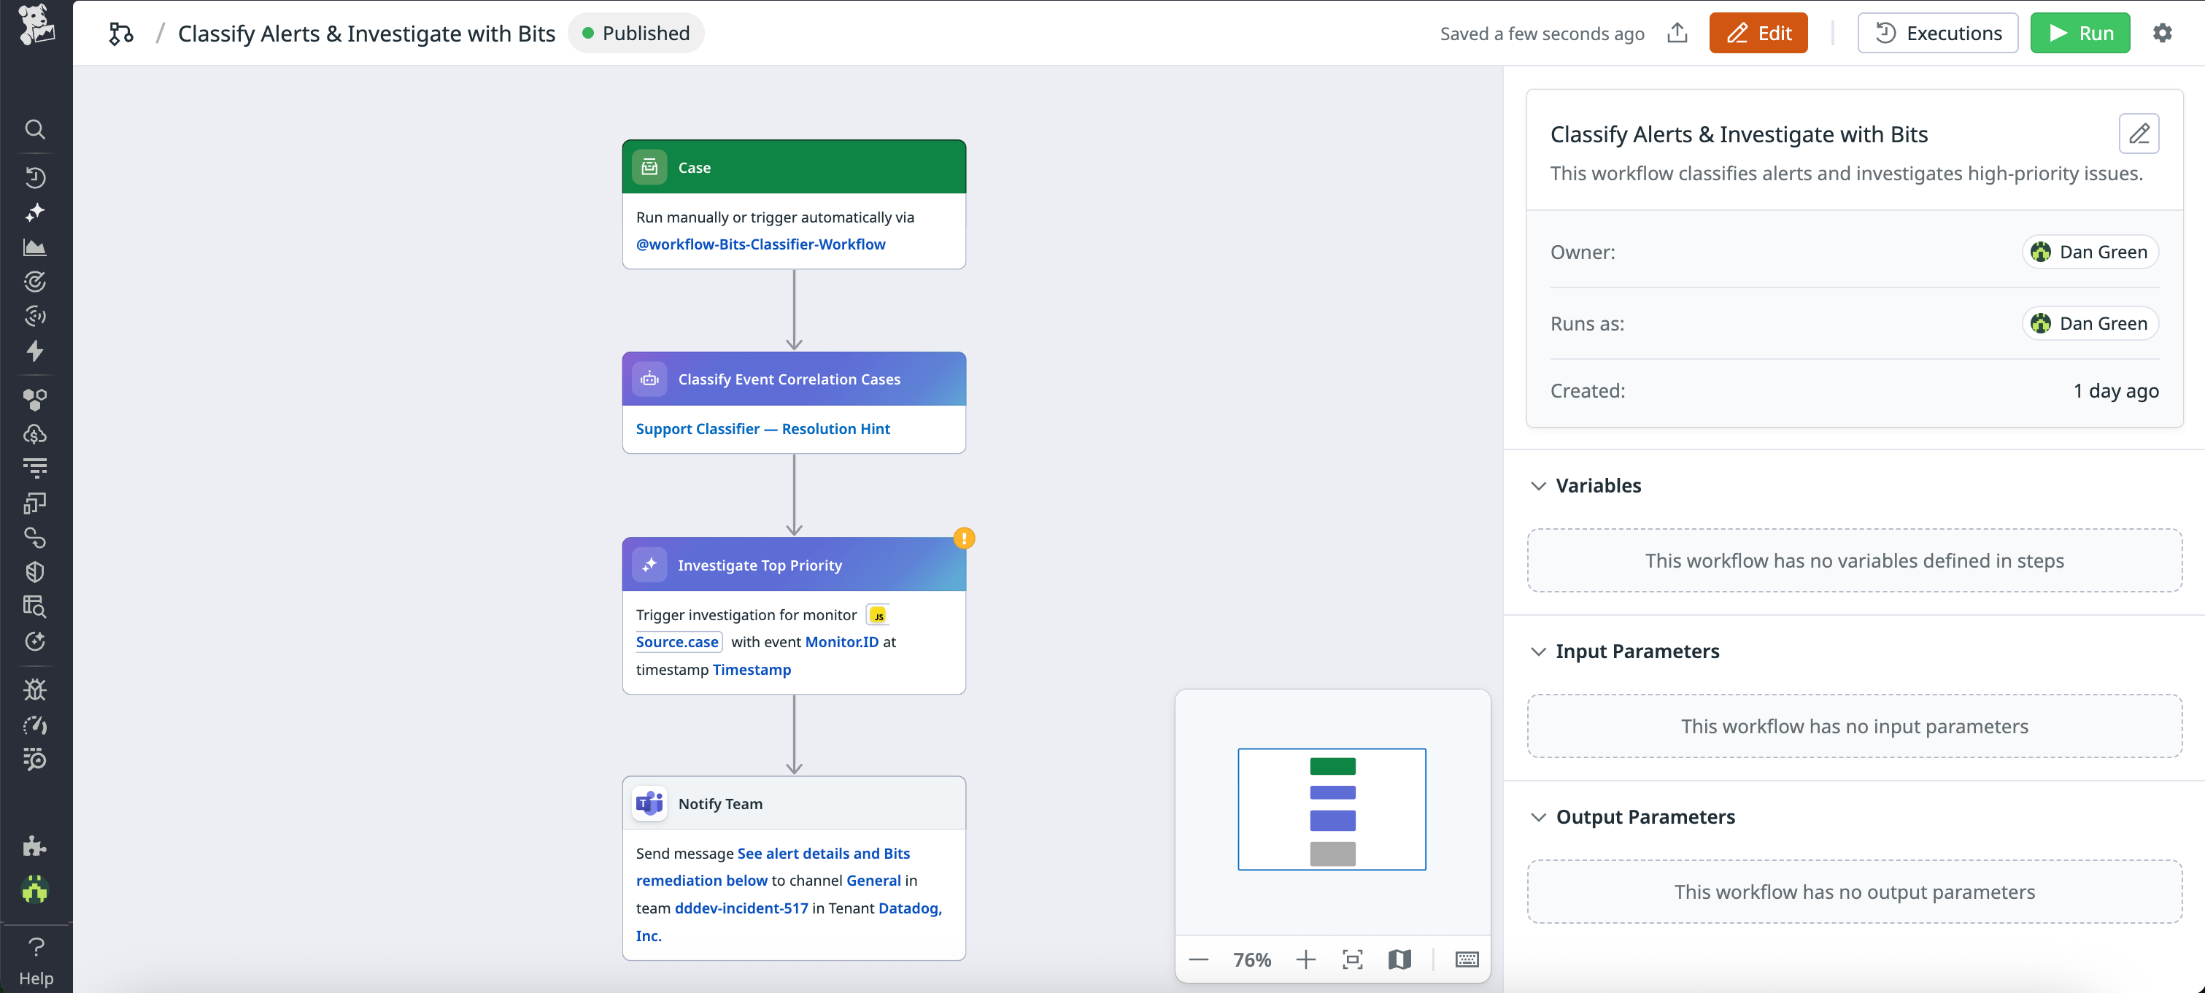Open the Executions tab
2205x993 pixels.
[x=1938, y=33]
